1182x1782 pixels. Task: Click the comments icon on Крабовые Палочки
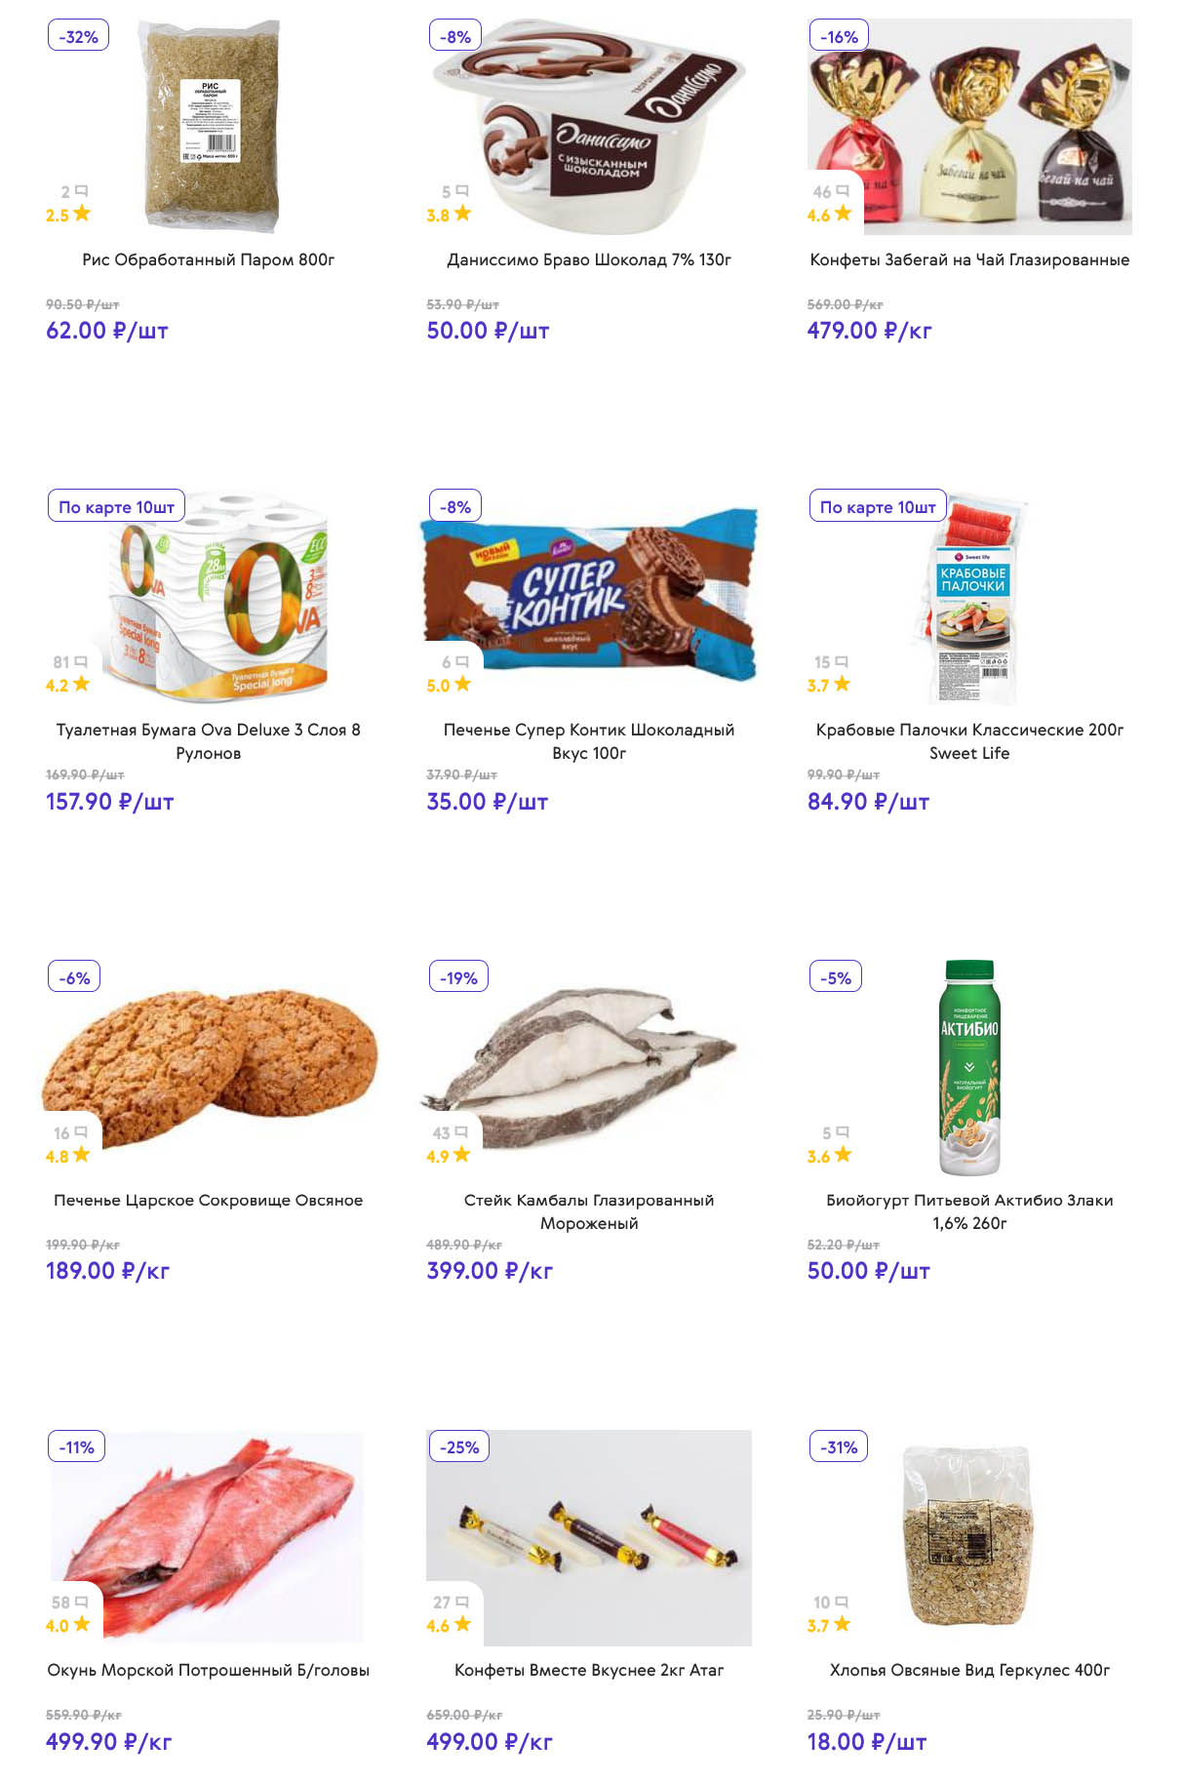[x=843, y=661]
